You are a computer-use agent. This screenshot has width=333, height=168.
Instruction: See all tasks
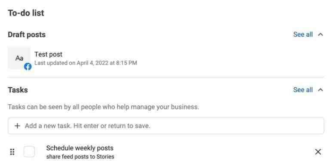pyautogui.click(x=303, y=90)
